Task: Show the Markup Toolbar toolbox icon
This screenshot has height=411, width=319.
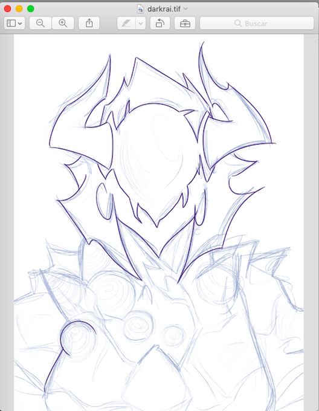Action: tap(185, 24)
